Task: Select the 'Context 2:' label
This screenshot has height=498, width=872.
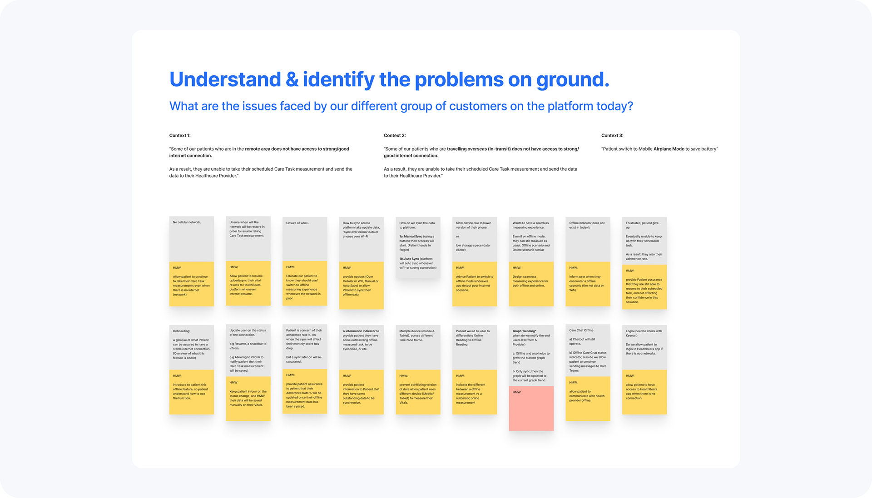Action: tap(394, 135)
